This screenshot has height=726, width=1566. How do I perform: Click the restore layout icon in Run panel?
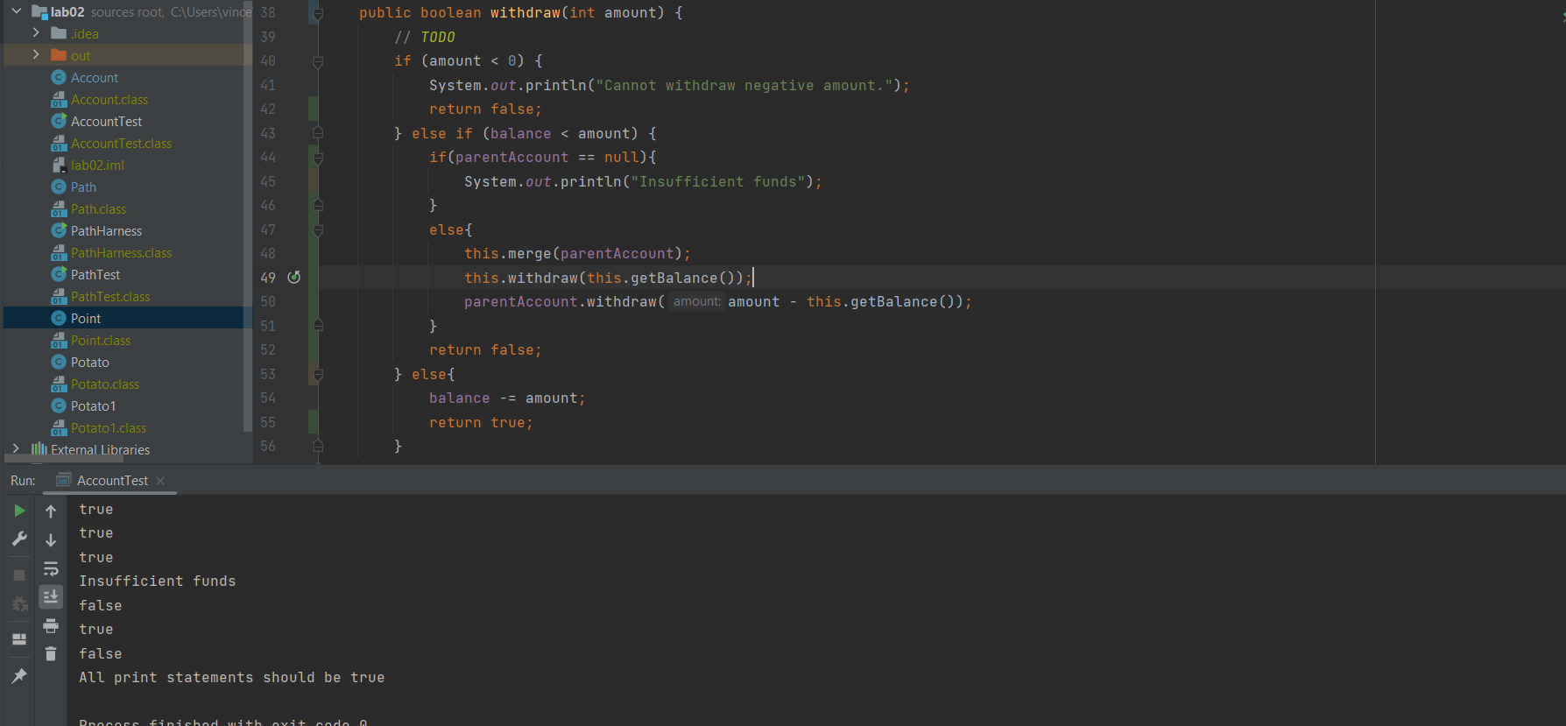click(x=19, y=639)
